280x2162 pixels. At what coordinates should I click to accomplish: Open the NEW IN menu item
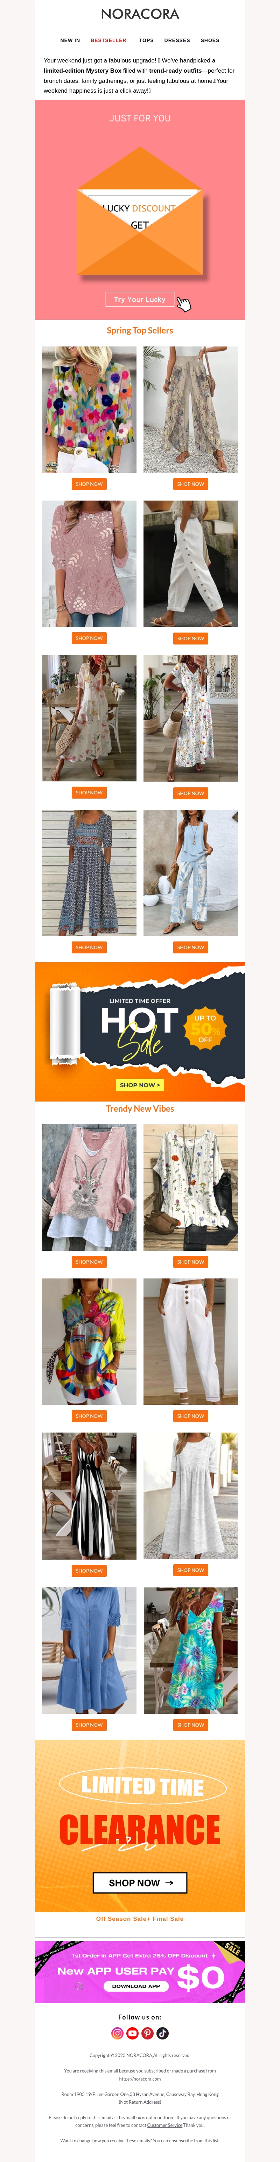pos(70,40)
